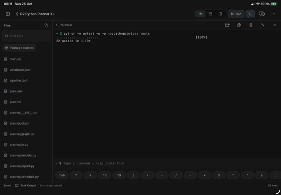Image resolution: width=281 pixels, height=195 pixels.
Task: Toggle the terminal panel button
Action: click(x=250, y=14)
